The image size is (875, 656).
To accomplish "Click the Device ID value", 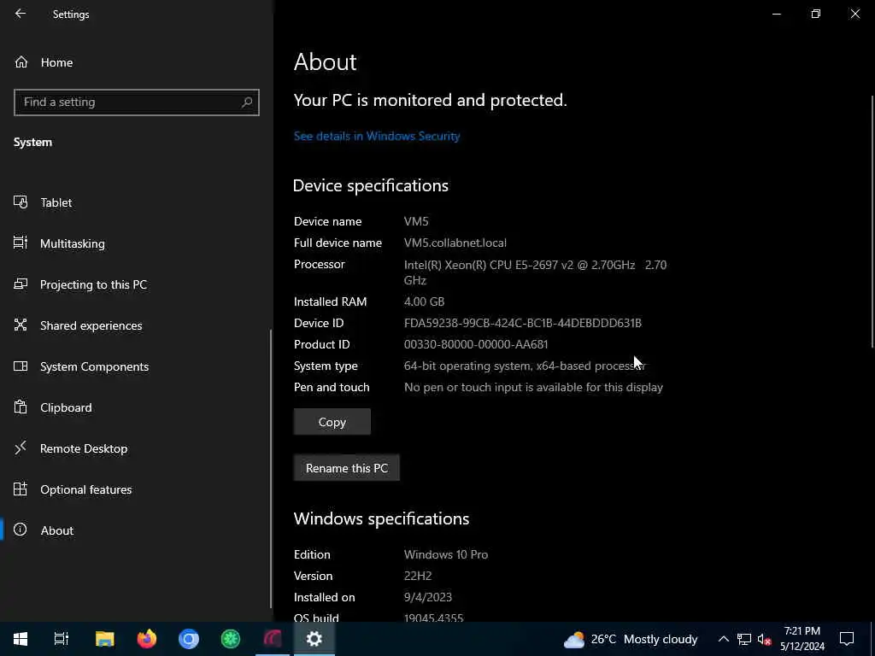I will (x=523, y=323).
